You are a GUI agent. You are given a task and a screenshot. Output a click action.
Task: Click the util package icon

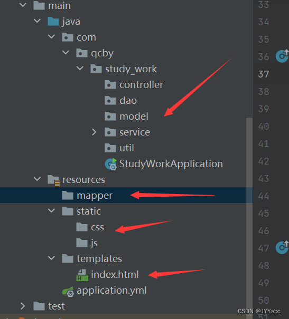tap(110, 148)
